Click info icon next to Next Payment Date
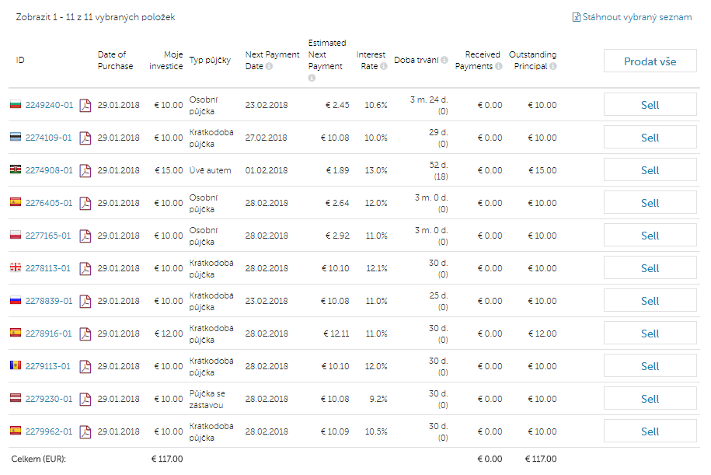Screen dimensions: 711x475 [270, 66]
